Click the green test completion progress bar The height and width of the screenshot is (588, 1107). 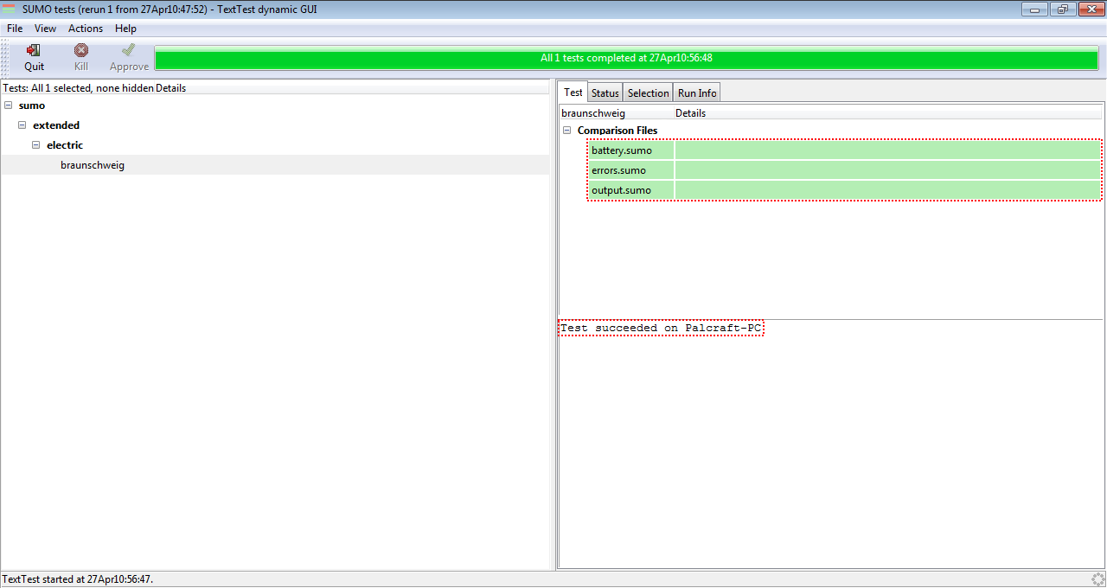tap(626, 59)
